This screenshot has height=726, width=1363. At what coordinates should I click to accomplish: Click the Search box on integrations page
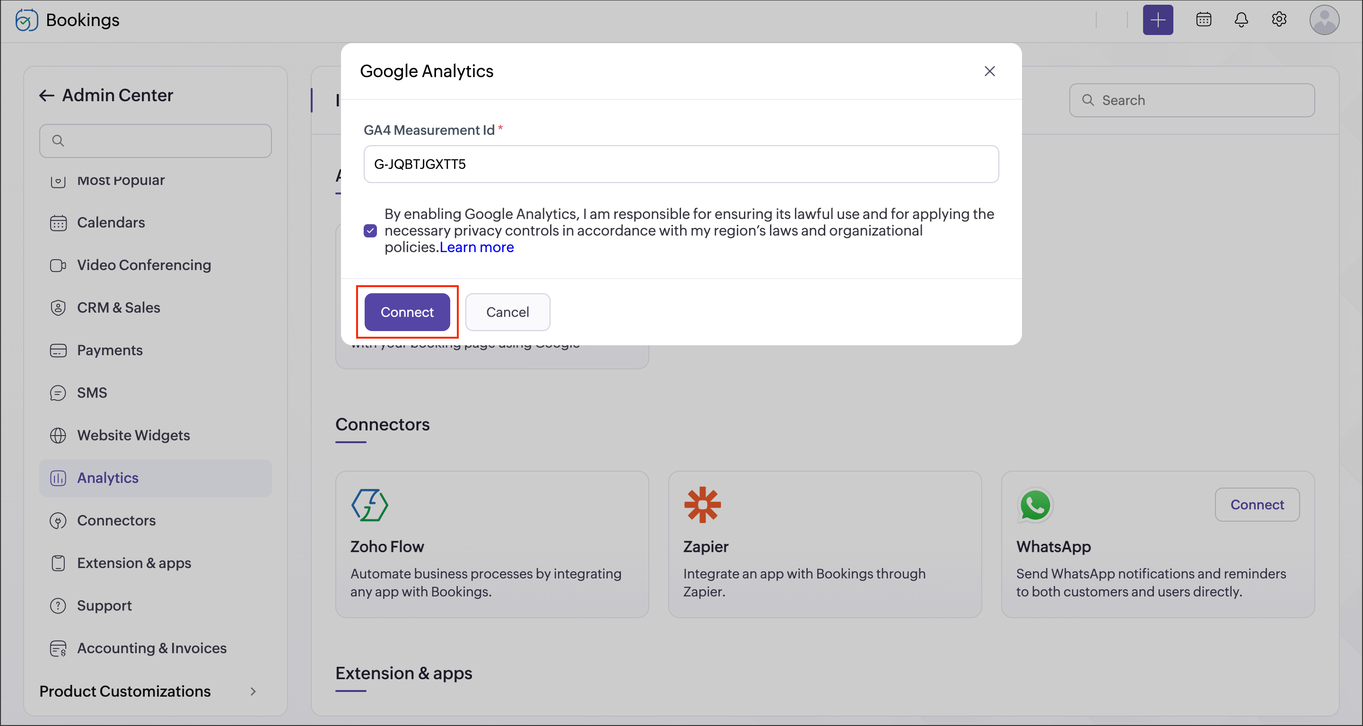[x=1192, y=101]
